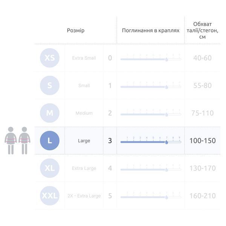Select the S size circle badge
226x226 pixels.
(x=50, y=86)
